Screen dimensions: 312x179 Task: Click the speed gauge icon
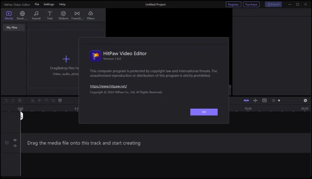46,100
